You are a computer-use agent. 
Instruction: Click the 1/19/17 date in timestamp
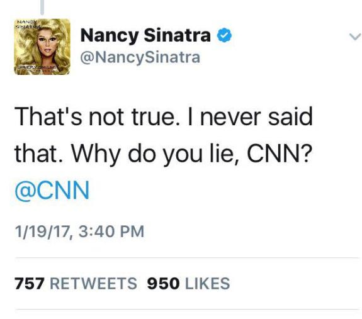pos(42,232)
